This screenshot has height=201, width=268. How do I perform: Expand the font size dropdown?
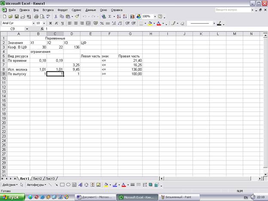tap(44, 23)
